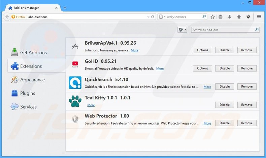266x158 pixels.
Task: Click the QuickSearch extension icon
Action: click(x=75, y=83)
